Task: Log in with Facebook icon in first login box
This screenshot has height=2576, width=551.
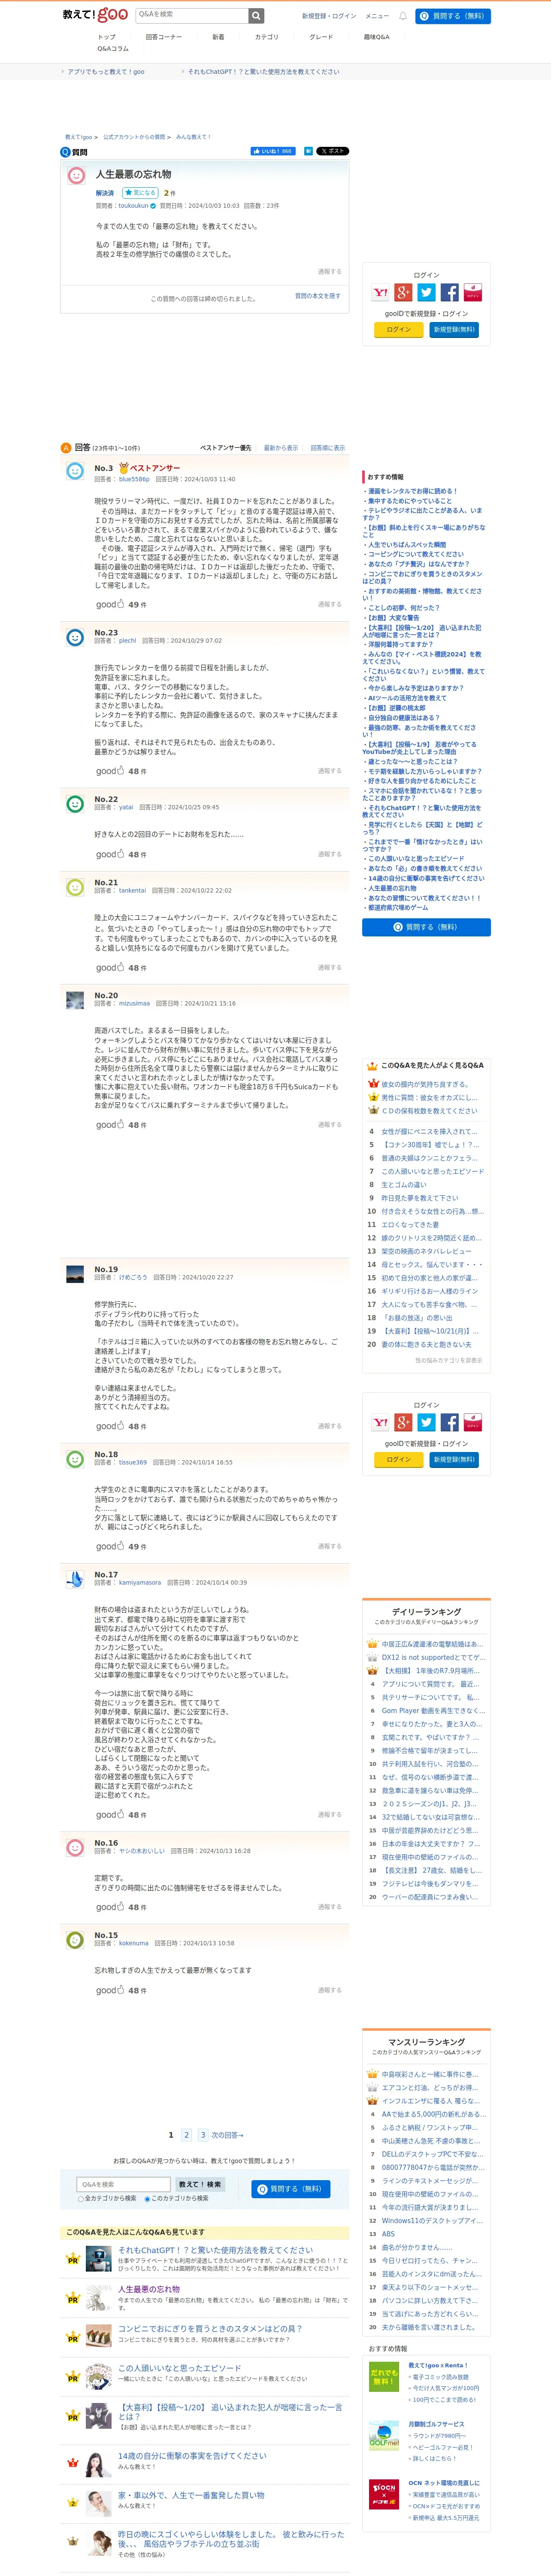Action: click(450, 293)
